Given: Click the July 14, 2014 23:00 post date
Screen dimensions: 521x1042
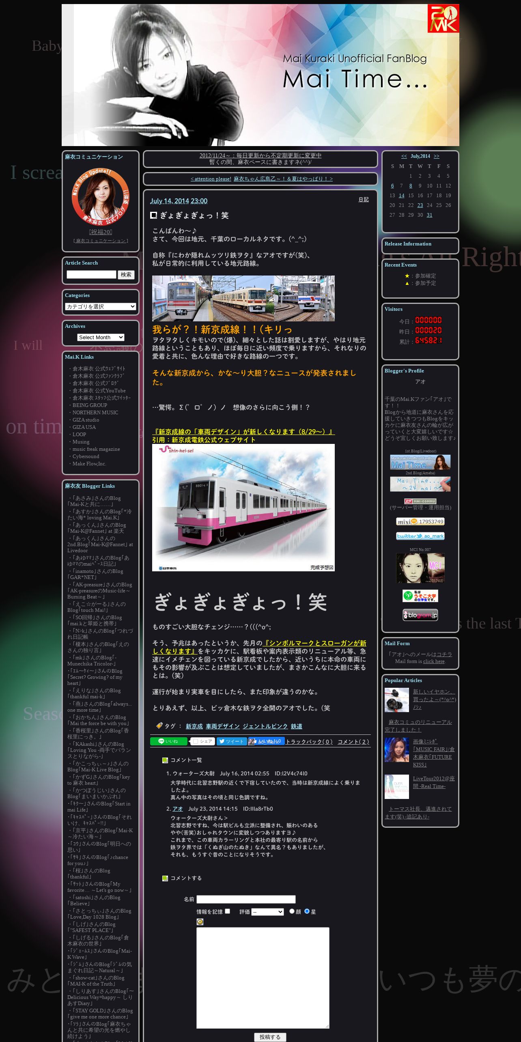Looking at the screenshot, I should click(x=179, y=201).
